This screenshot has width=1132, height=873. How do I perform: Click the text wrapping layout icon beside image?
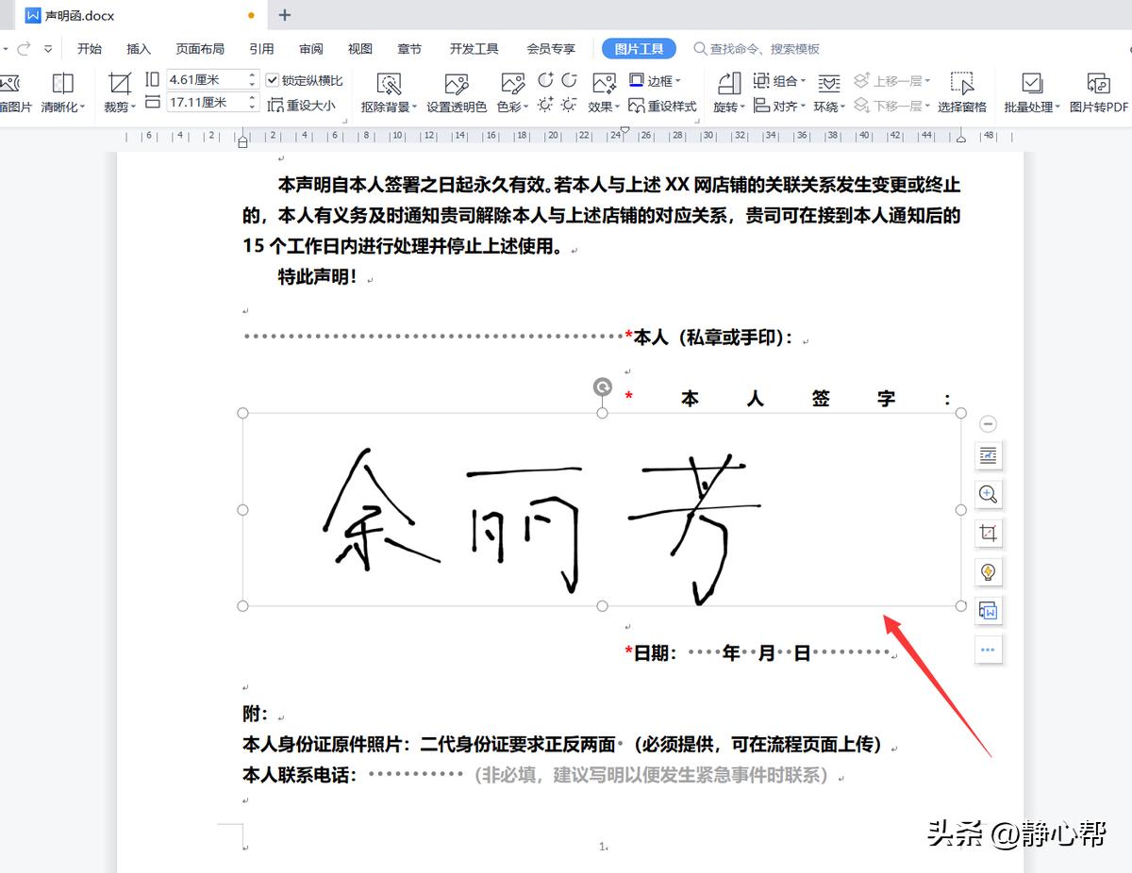pos(988,455)
